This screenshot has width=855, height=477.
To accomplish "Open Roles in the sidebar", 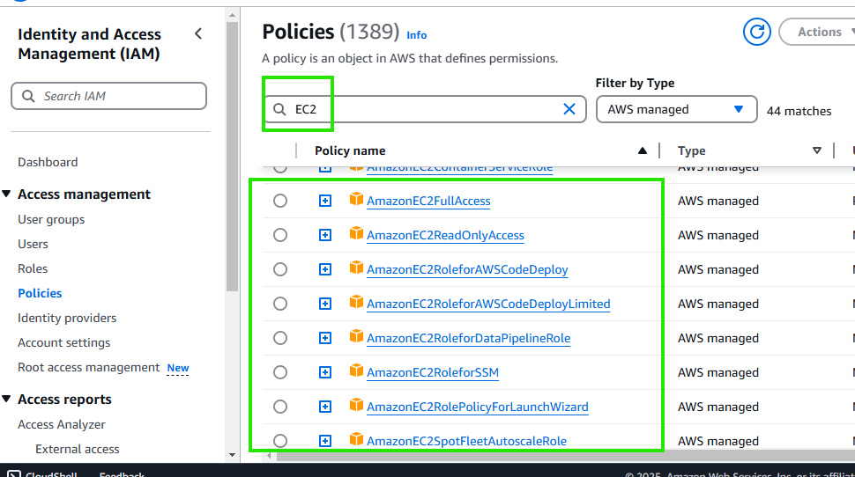I will click(x=33, y=268).
